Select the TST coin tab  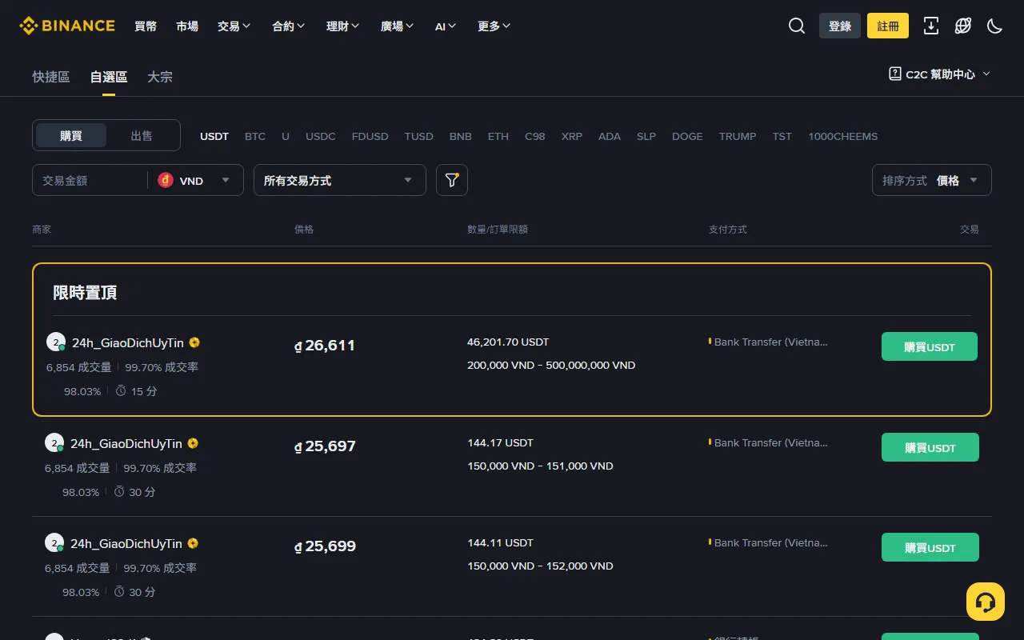(782, 136)
